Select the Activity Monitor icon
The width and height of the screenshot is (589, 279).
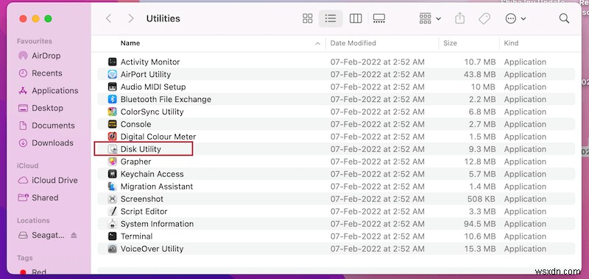113,62
